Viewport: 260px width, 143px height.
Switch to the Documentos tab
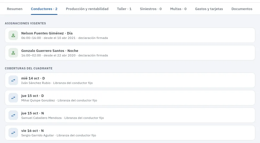[242, 9]
